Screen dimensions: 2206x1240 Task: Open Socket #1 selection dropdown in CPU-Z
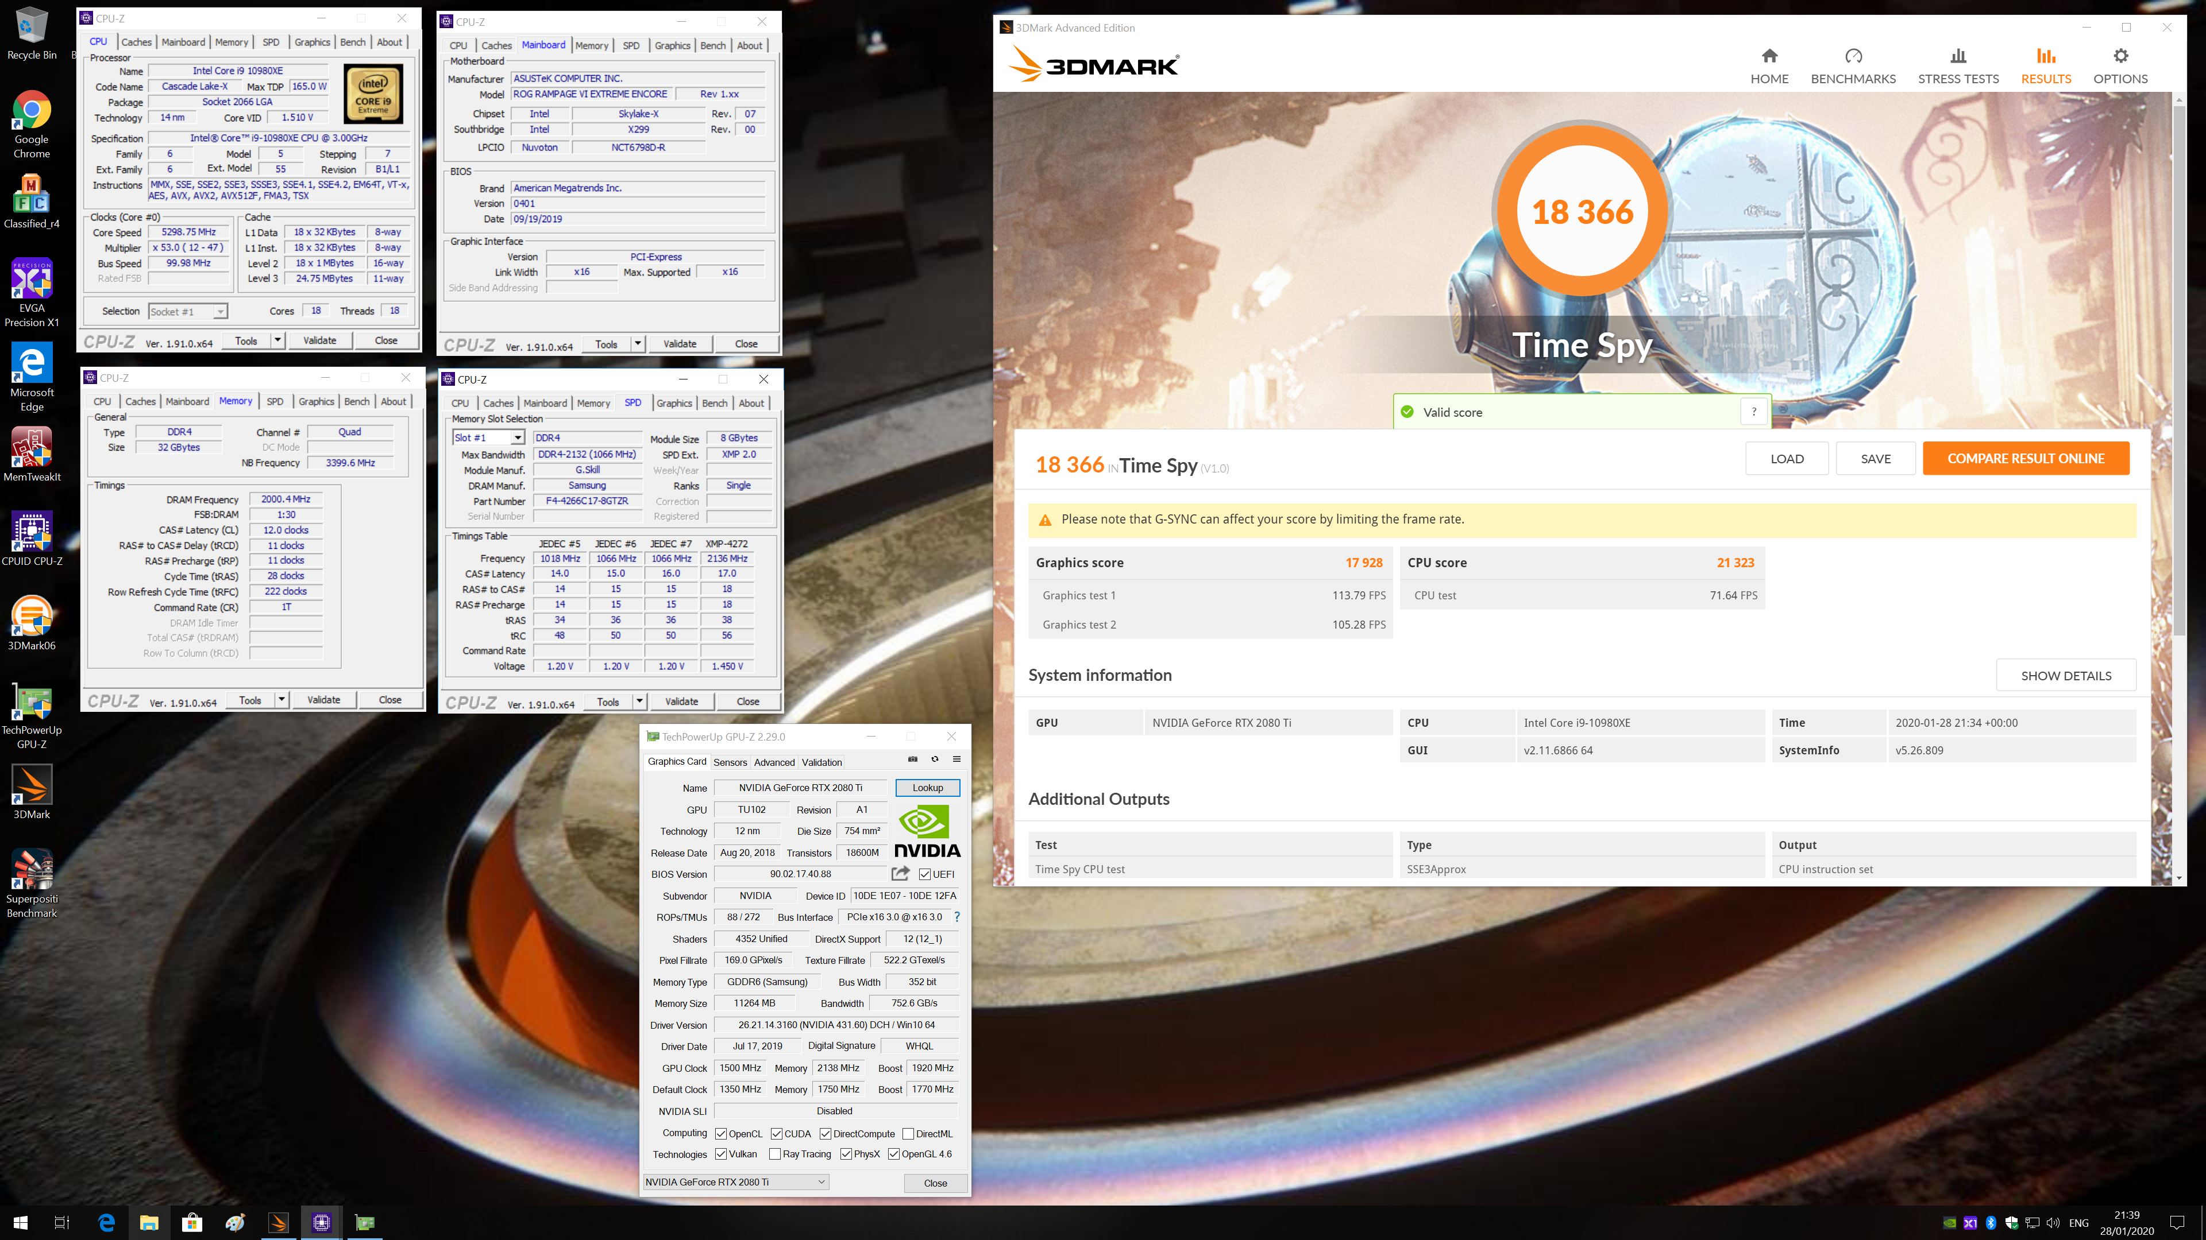pos(187,312)
